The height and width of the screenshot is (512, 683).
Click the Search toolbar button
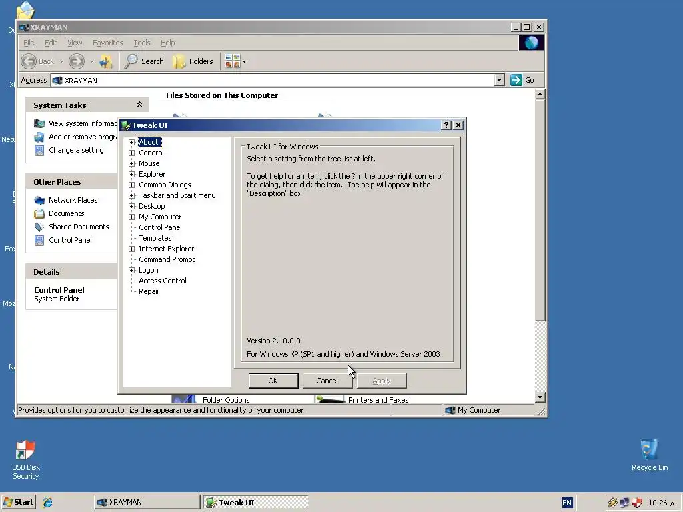pos(144,61)
